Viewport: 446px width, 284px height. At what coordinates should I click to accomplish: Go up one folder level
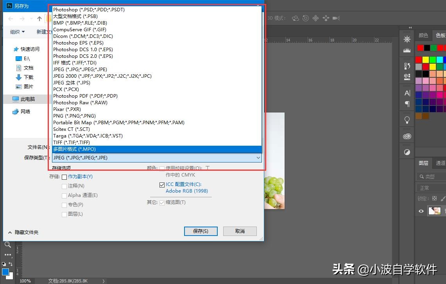(39, 19)
